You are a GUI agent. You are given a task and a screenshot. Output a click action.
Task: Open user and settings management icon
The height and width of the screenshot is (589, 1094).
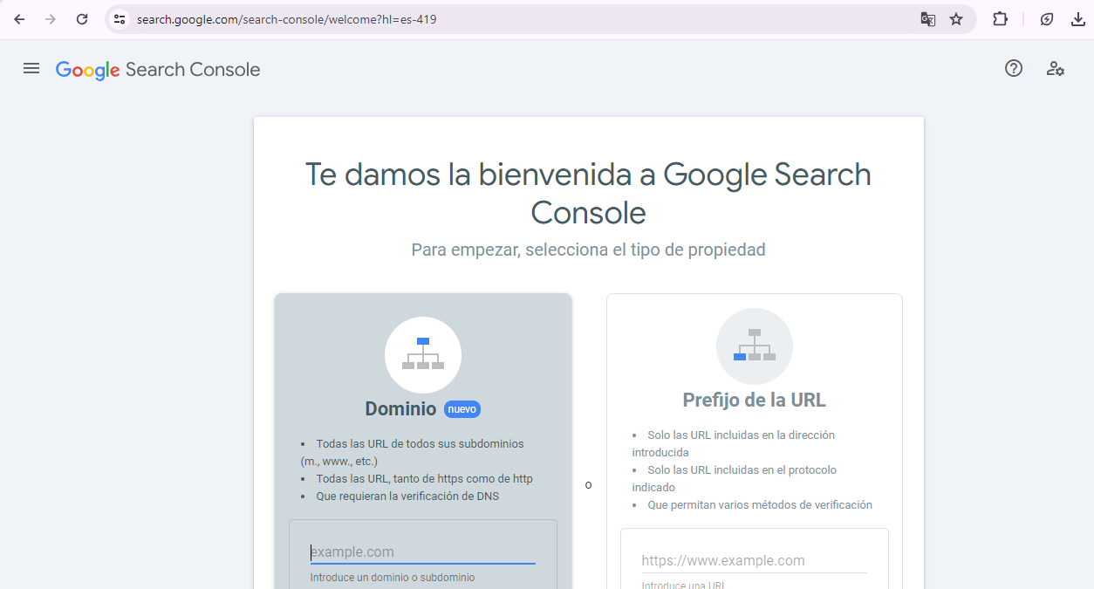coord(1056,68)
